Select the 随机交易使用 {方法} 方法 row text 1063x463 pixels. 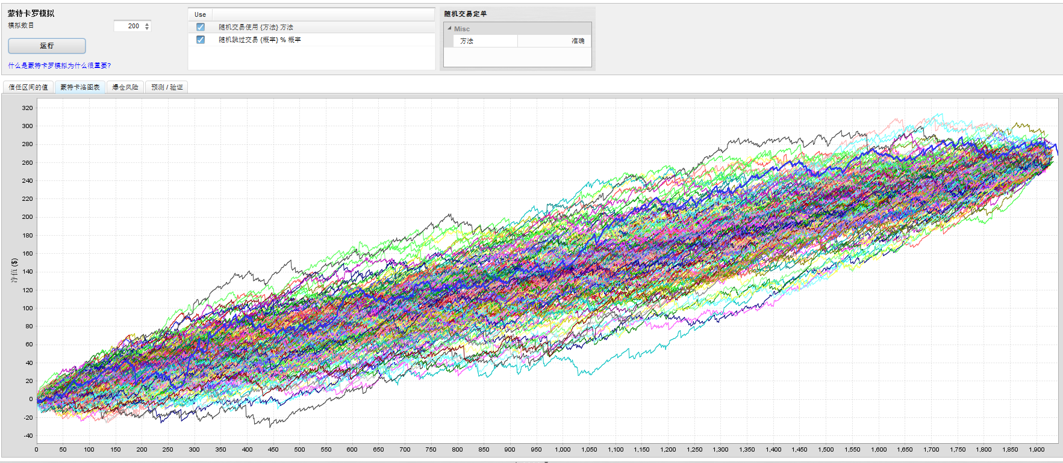[x=256, y=27]
